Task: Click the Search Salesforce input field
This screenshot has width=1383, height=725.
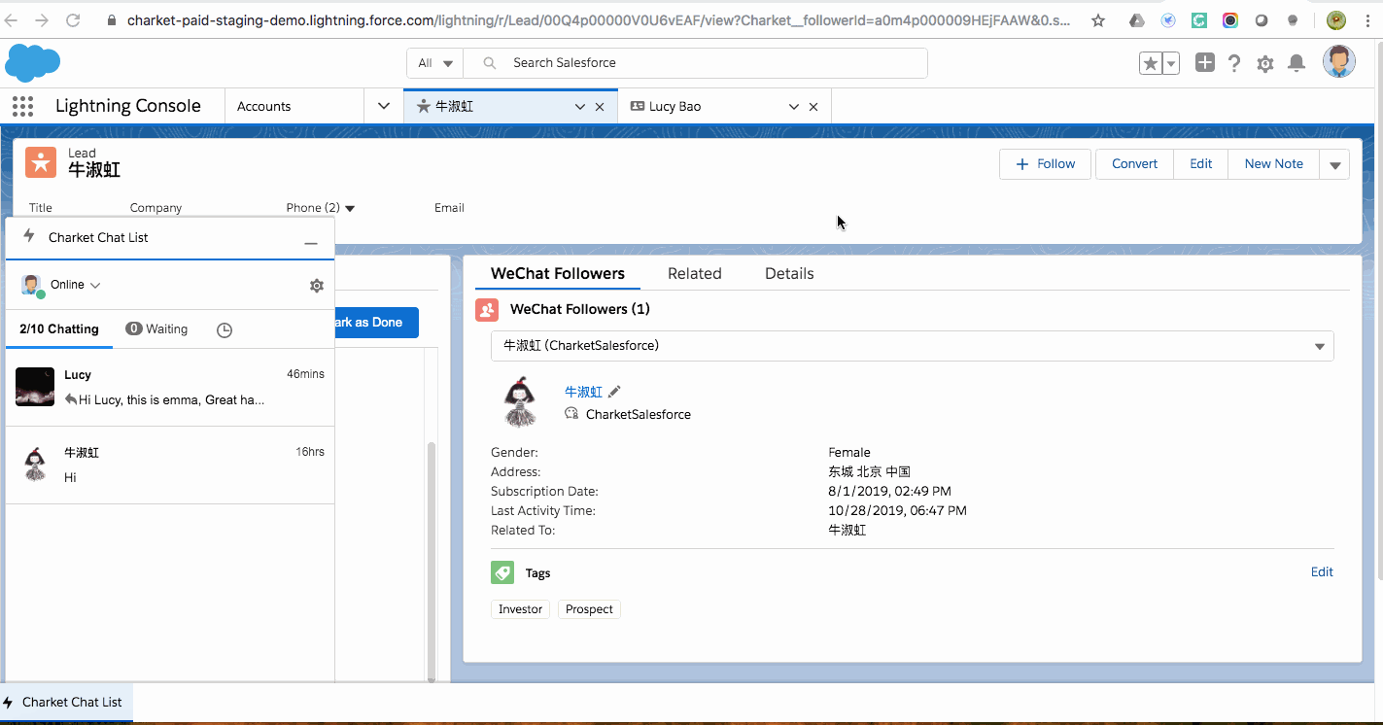Action: tap(695, 63)
